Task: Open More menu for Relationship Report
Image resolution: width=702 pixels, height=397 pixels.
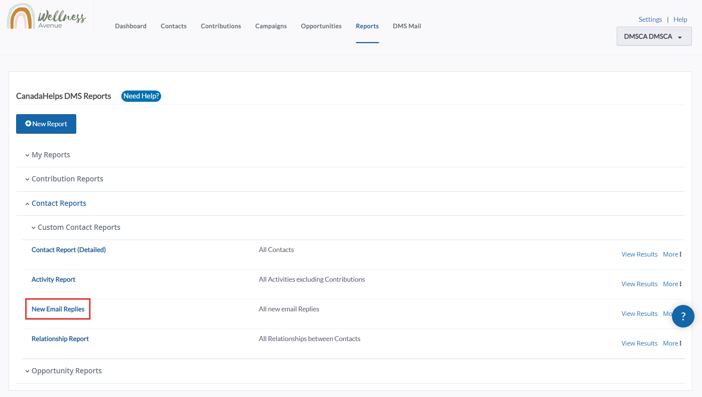Action: tap(672, 343)
